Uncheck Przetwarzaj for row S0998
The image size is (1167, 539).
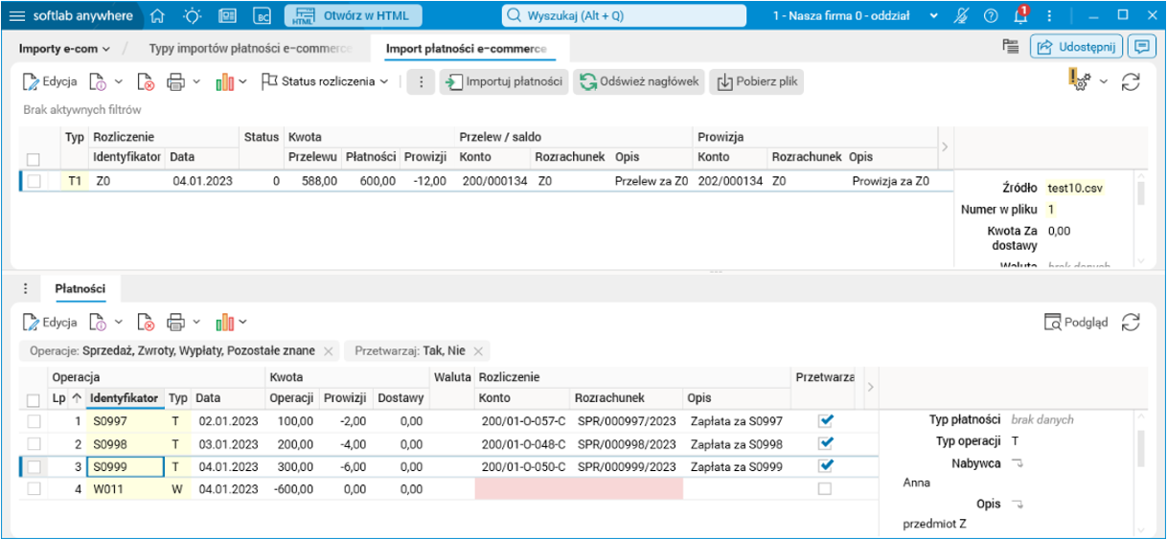click(x=825, y=443)
